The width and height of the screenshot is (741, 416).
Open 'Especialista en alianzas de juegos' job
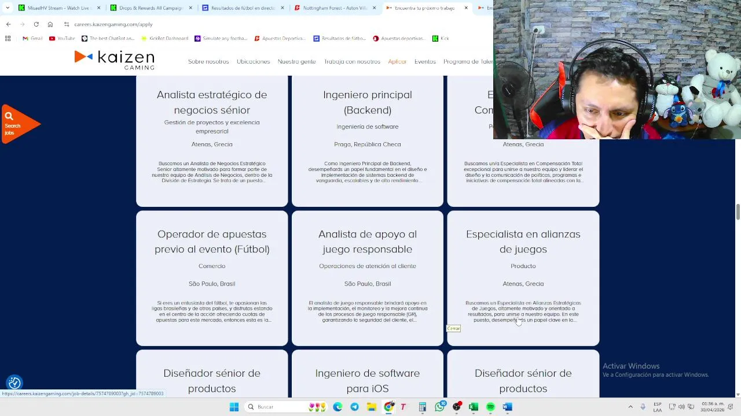point(523,278)
